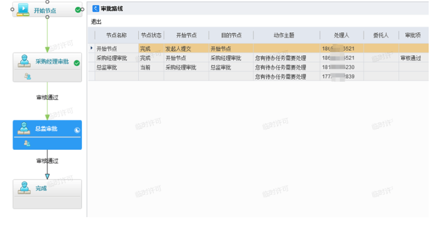431x231 pixels.
Task: Select the 开始节点 workflow node label
Action: [45, 11]
